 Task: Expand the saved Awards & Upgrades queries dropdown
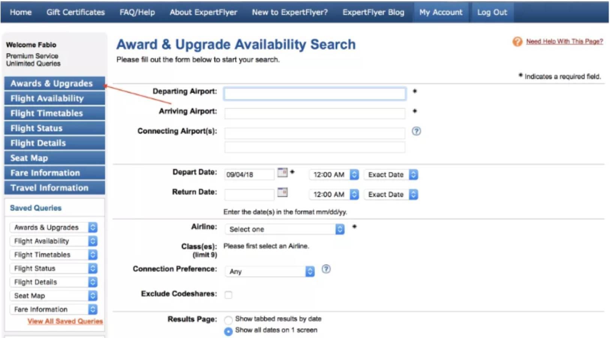(x=53, y=227)
